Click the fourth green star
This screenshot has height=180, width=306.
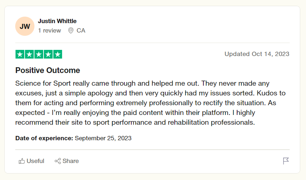(x=48, y=54)
